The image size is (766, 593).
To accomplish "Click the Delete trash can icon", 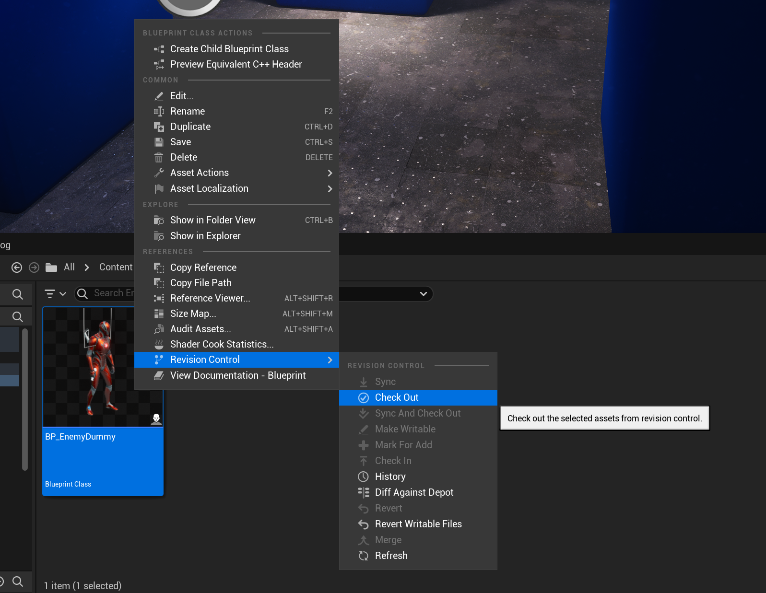I will pos(159,157).
